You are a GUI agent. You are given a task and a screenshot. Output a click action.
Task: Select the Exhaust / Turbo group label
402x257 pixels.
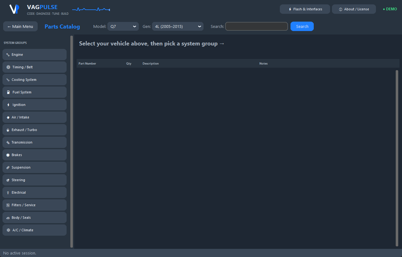tap(24, 130)
